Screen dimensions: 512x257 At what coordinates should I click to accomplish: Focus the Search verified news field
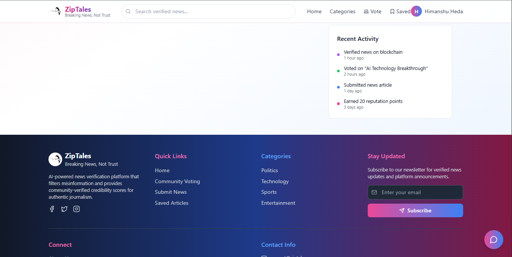point(209,11)
